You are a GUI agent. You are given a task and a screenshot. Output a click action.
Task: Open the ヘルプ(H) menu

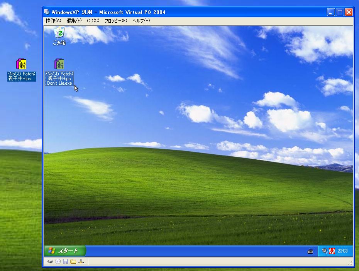[141, 21]
